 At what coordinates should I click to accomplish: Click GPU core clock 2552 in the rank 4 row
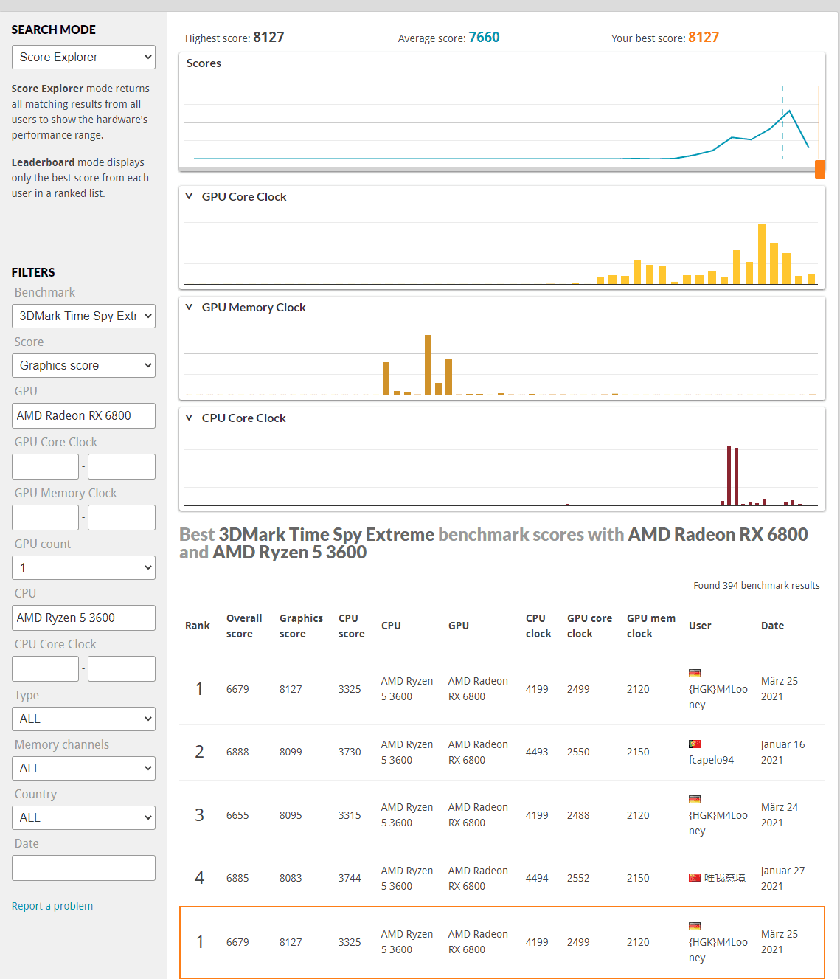(x=578, y=878)
